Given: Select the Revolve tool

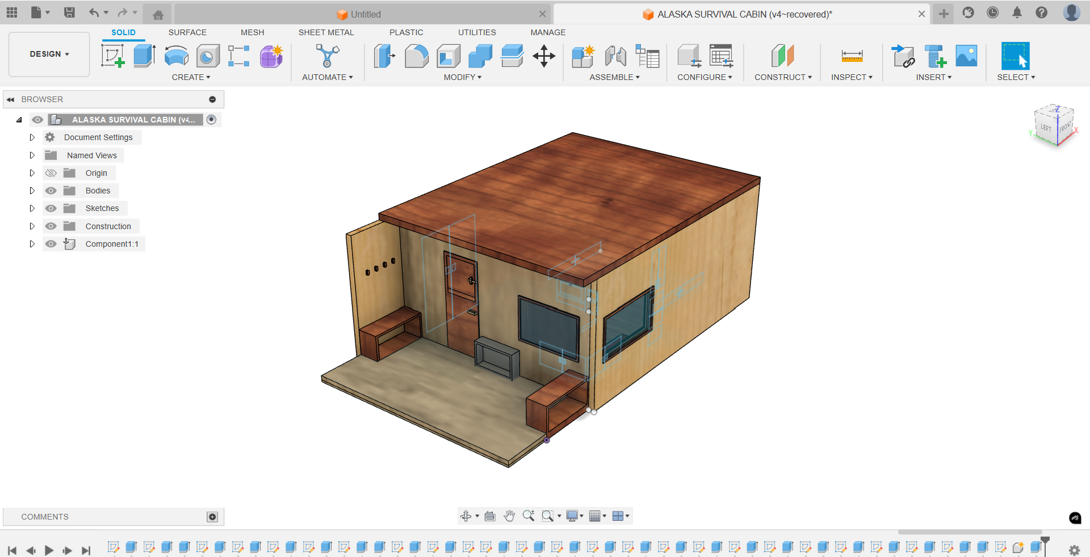Looking at the screenshot, I should [176, 56].
